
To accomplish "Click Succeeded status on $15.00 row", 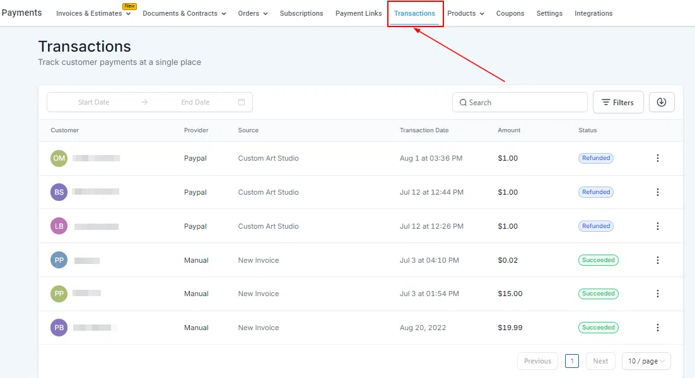I will [598, 294].
